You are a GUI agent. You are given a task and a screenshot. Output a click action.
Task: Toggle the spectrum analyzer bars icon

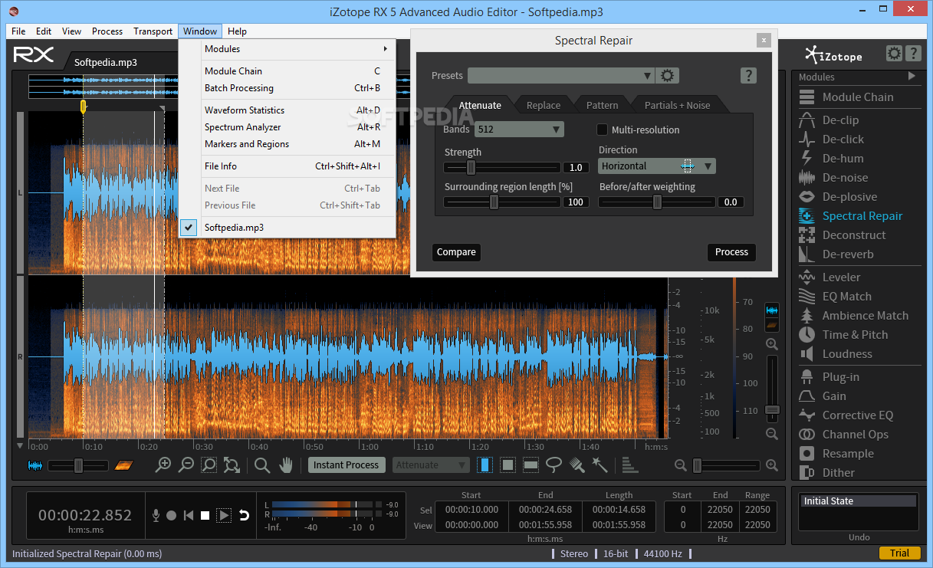coord(629,465)
